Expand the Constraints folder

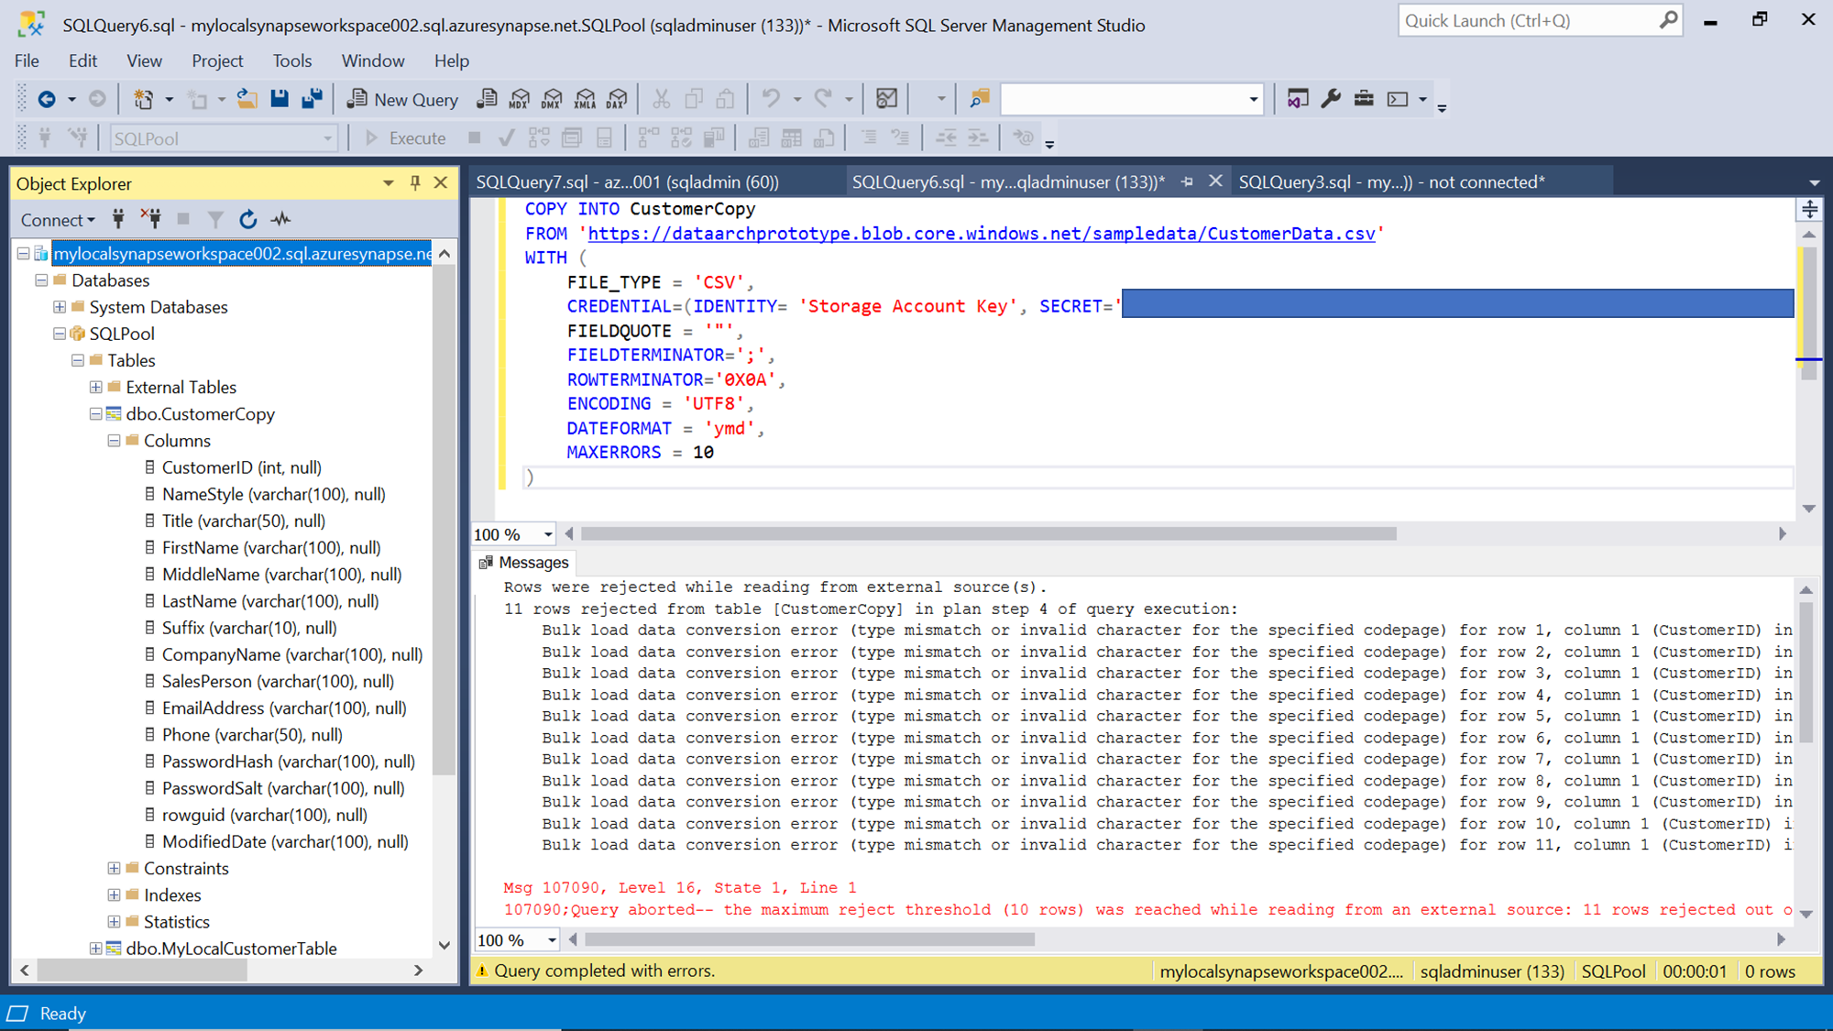point(114,869)
